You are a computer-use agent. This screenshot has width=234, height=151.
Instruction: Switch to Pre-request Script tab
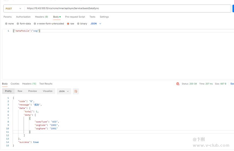(75, 17)
